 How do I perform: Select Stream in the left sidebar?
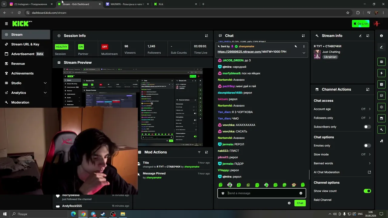point(26,35)
